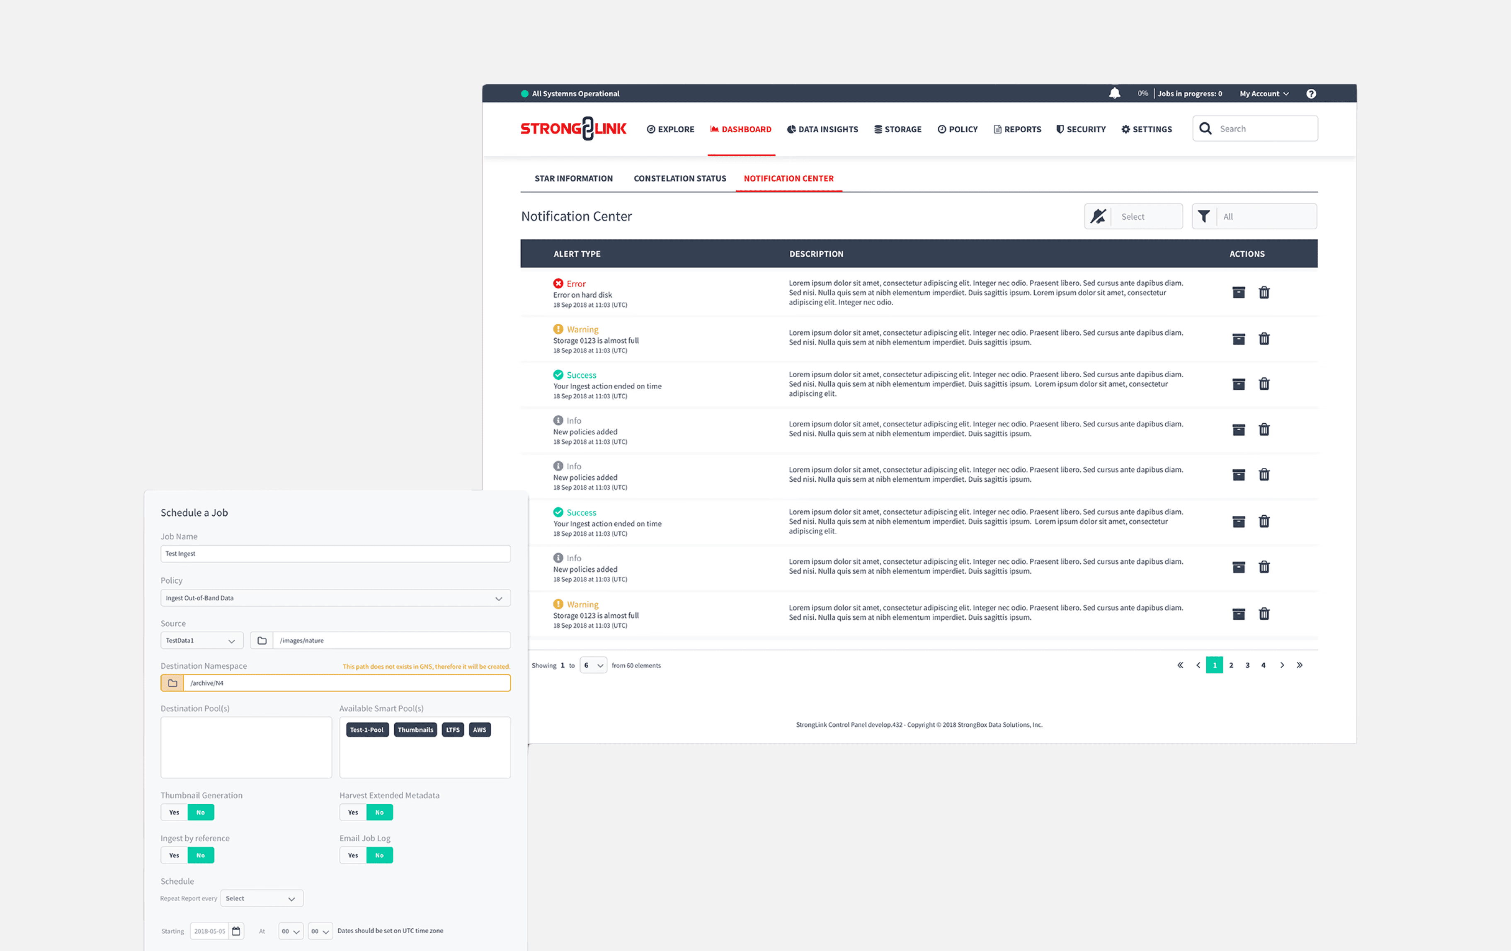
Task: Go to page 3 of notifications
Action: coord(1247,665)
